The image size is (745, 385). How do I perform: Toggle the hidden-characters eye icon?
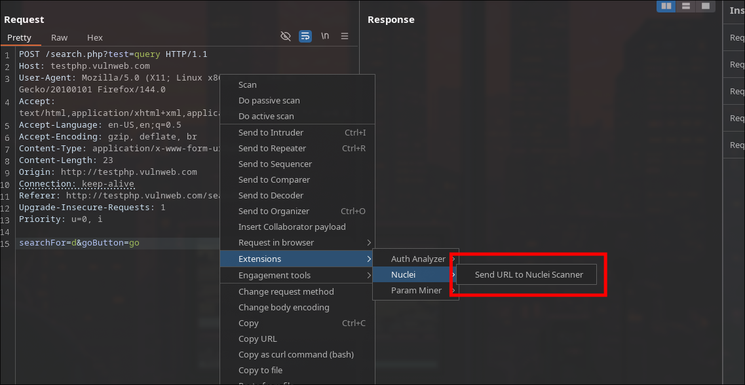click(285, 37)
